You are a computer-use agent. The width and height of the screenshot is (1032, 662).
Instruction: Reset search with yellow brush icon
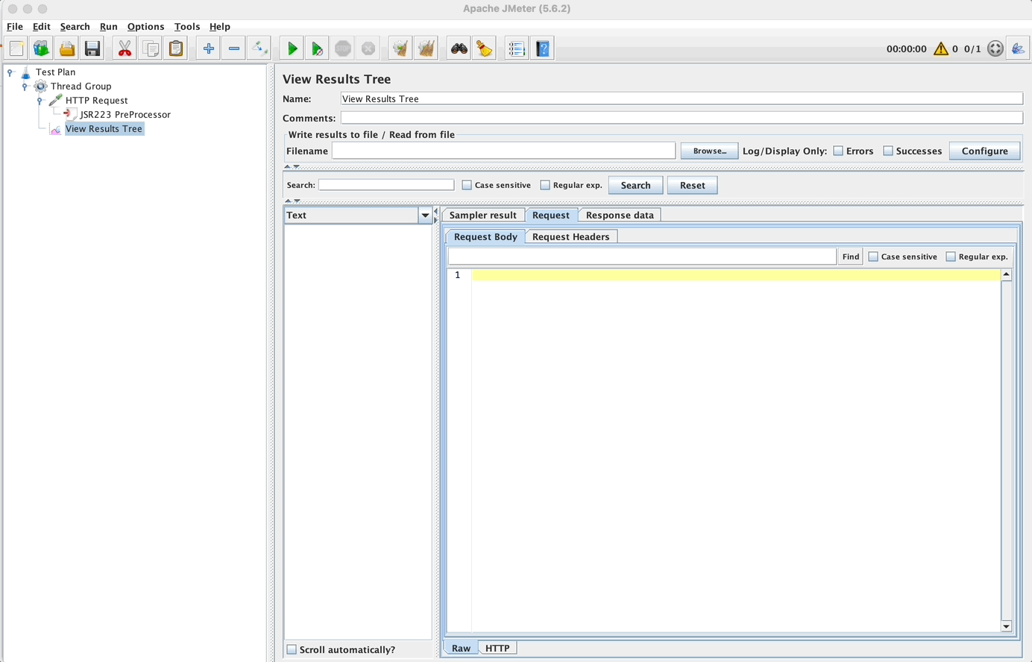[x=485, y=49]
